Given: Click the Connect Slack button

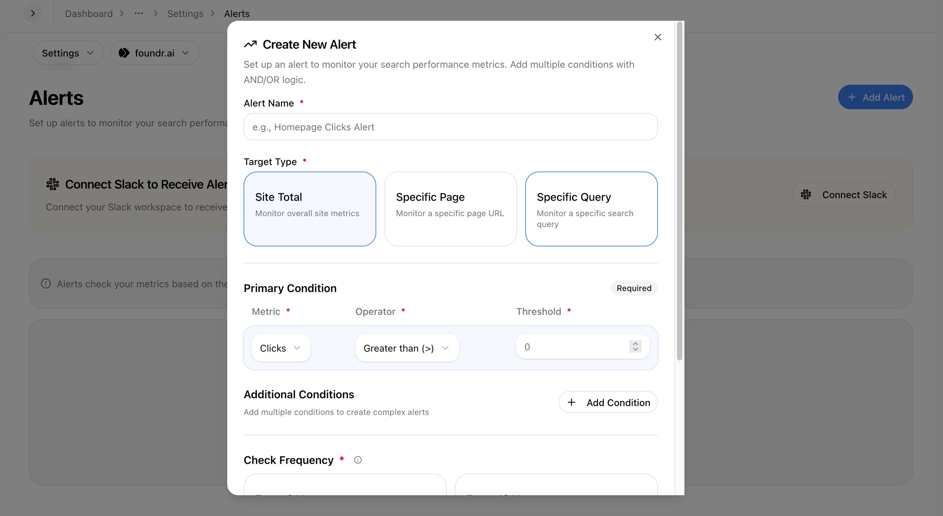Looking at the screenshot, I should coord(843,194).
